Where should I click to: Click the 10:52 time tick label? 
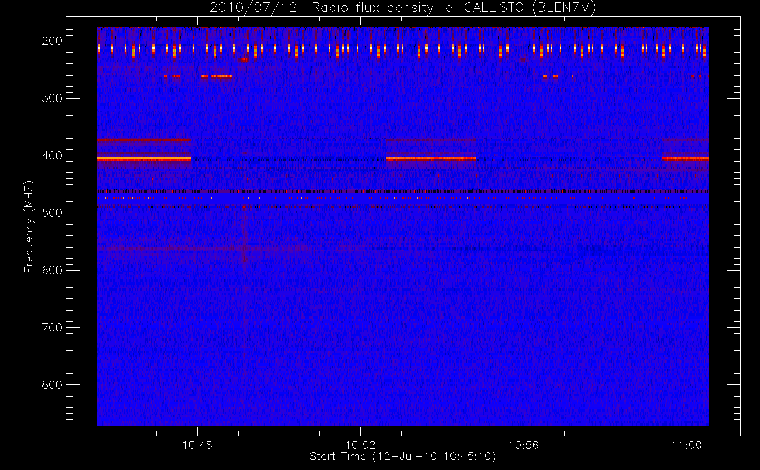point(361,445)
